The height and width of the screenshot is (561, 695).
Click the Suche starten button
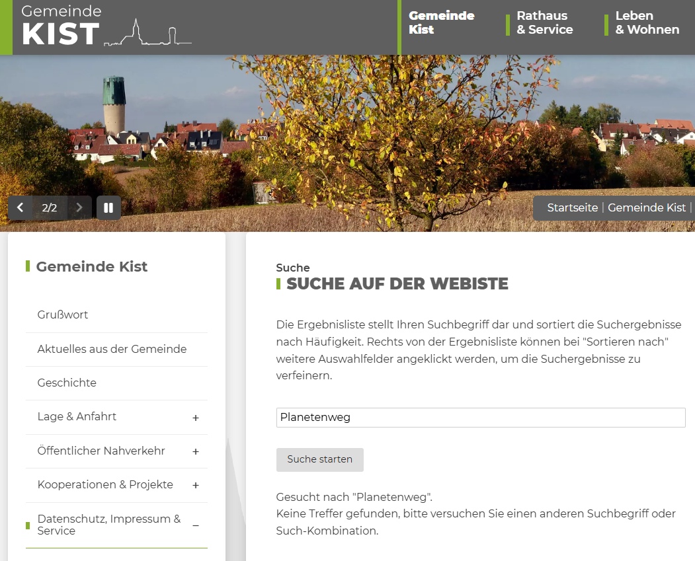[x=319, y=459]
